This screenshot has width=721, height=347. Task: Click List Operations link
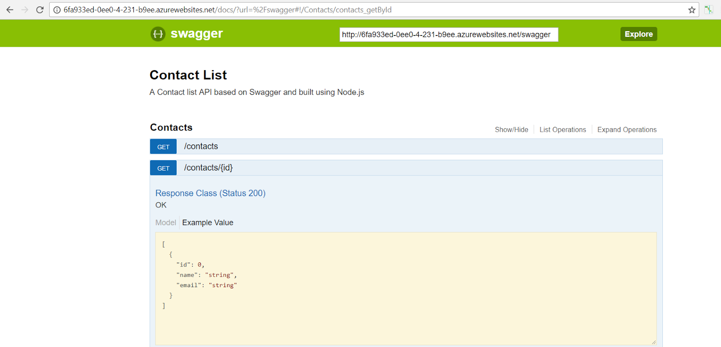click(563, 130)
